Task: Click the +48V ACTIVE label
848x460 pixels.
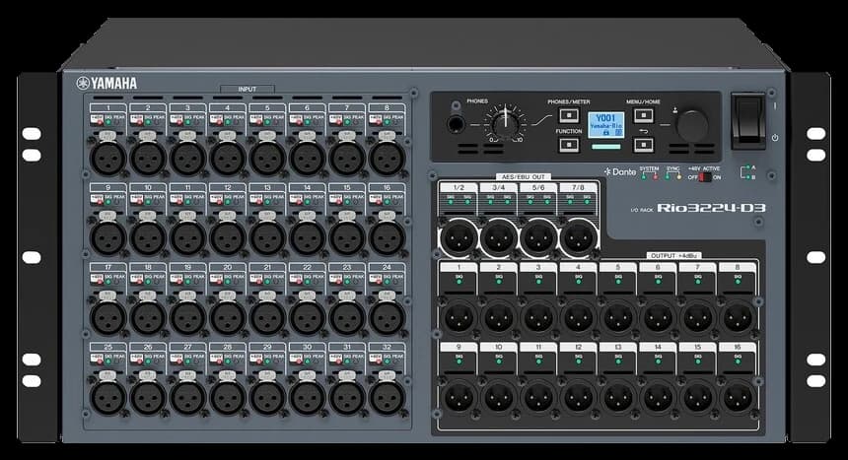Action: 704,168
